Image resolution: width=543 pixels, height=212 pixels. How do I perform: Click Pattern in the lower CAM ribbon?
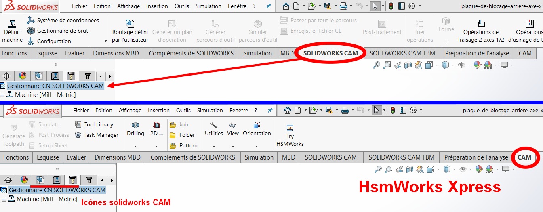tap(183, 145)
